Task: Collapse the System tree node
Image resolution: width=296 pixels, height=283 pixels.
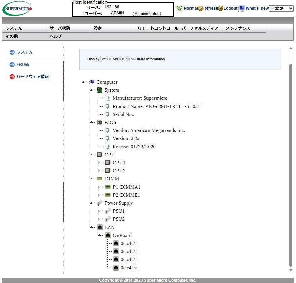Action: 91,90
